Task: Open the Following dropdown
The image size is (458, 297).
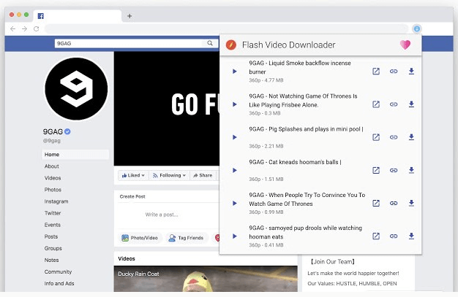Action: (x=170, y=175)
